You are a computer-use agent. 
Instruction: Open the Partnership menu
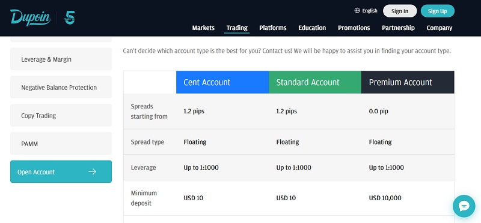click(x=398, y=28)
